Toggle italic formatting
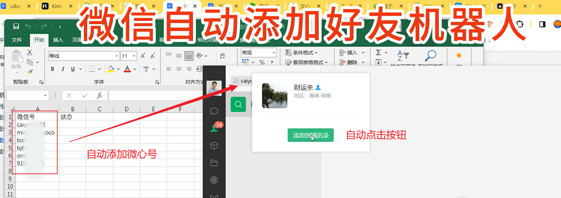The image size is (561, 198). point(63,69)
